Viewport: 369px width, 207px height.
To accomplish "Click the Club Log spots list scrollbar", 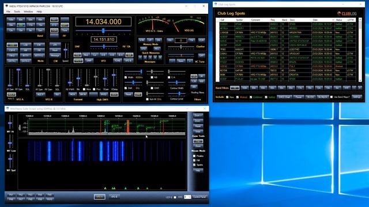I will (360, 50).
